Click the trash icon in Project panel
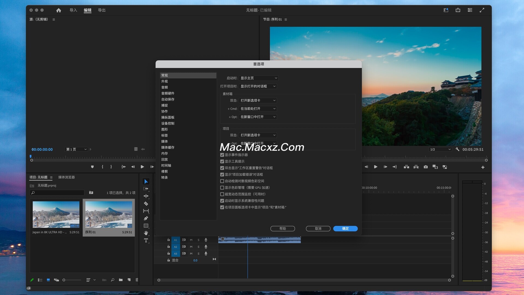This screenshot has width=524, height=295. point(137,280)
